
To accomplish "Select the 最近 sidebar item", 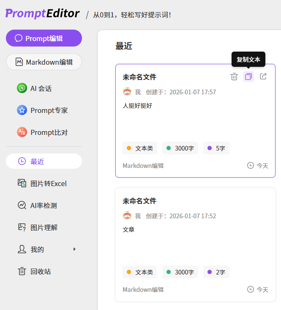I will (x=44, y=161).
